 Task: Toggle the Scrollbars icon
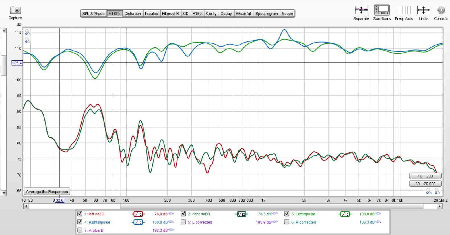382,11
